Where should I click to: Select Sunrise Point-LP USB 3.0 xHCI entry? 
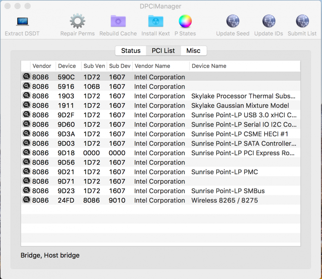pos(244,115)
